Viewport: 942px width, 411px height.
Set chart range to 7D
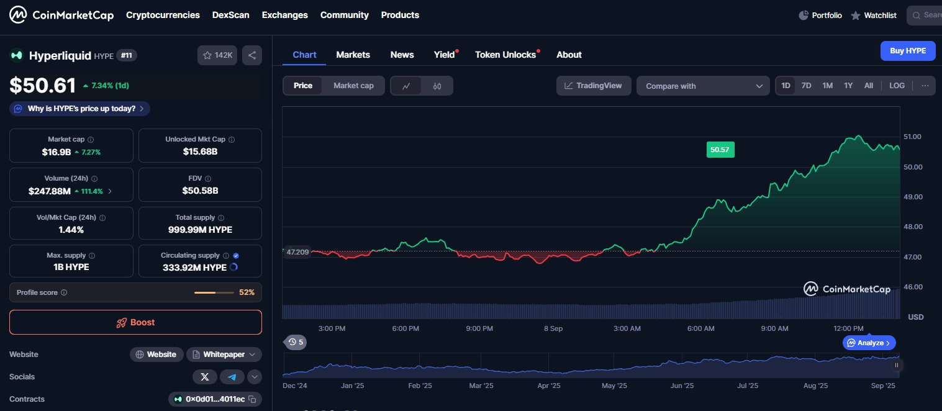tap(806, 86)
